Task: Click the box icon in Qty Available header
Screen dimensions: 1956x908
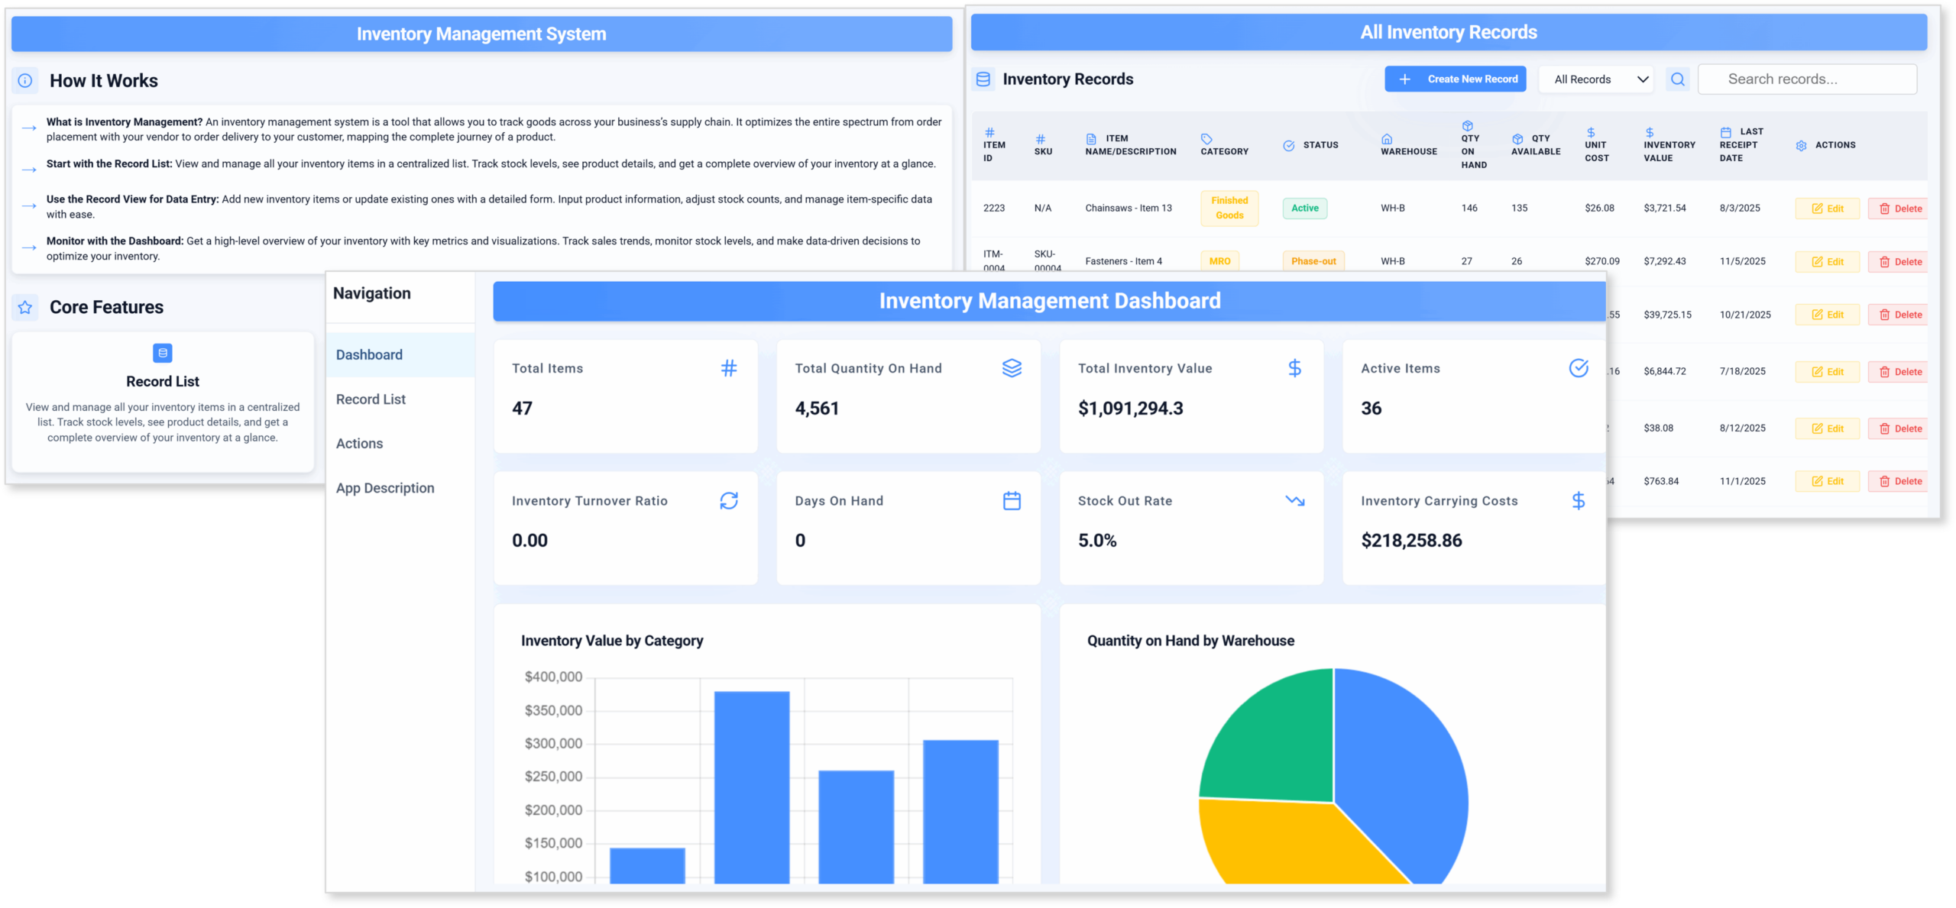Action: coord(1517,139)
